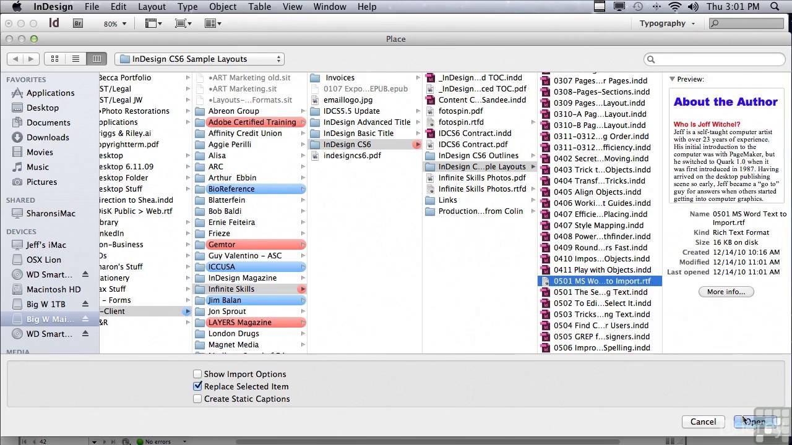The height and width of the screenshot is (445, 792).
Task: Click the More info... button
Action: 726,292
